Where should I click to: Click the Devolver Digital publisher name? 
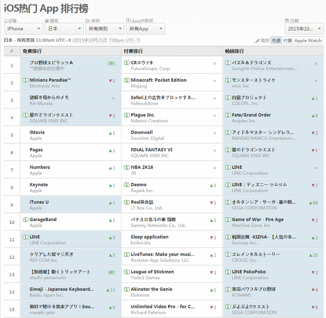pyautogui.click(x=147, y=138)
